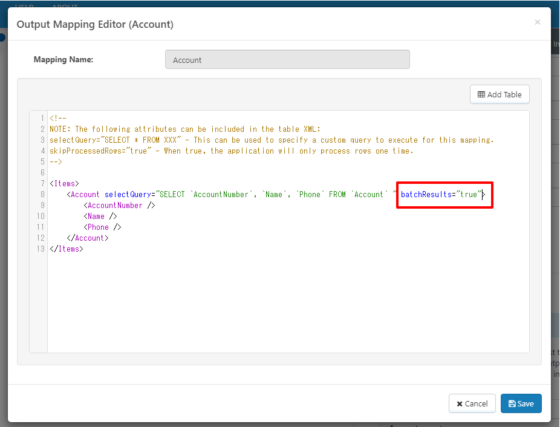Click the <Phone /> element line
The height and width of the screenshot is (427, 560).
coord(102,227)
